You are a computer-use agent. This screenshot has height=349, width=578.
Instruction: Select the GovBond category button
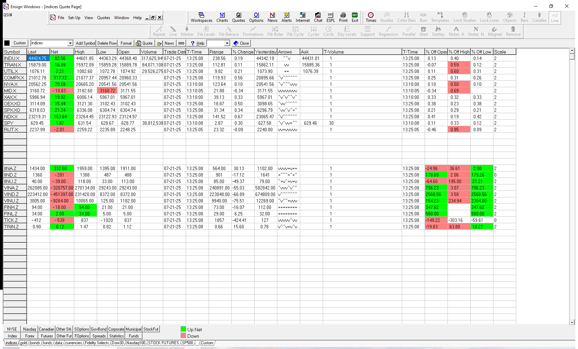99,329
